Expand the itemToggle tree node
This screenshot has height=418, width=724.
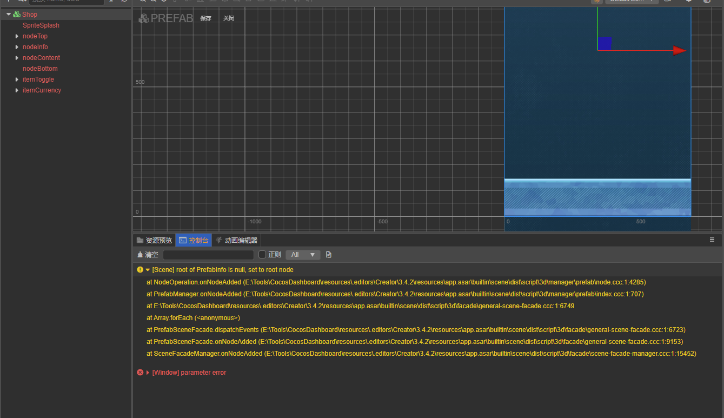17,79
